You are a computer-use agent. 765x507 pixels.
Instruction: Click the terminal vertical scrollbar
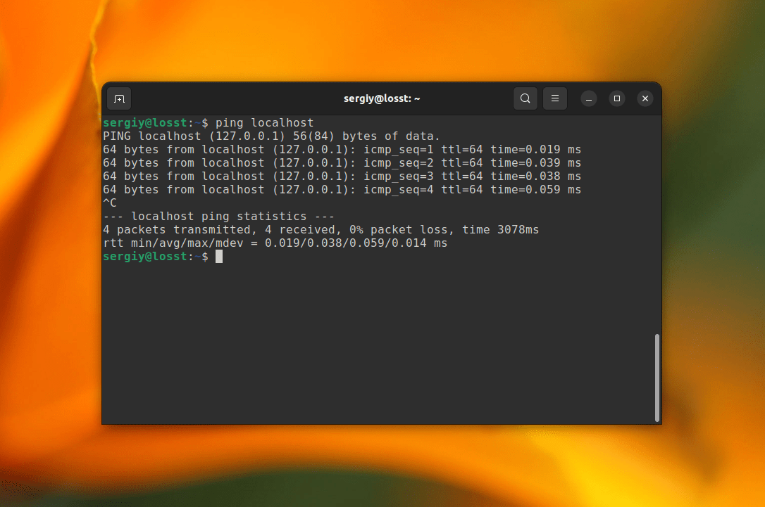(657, 378)
